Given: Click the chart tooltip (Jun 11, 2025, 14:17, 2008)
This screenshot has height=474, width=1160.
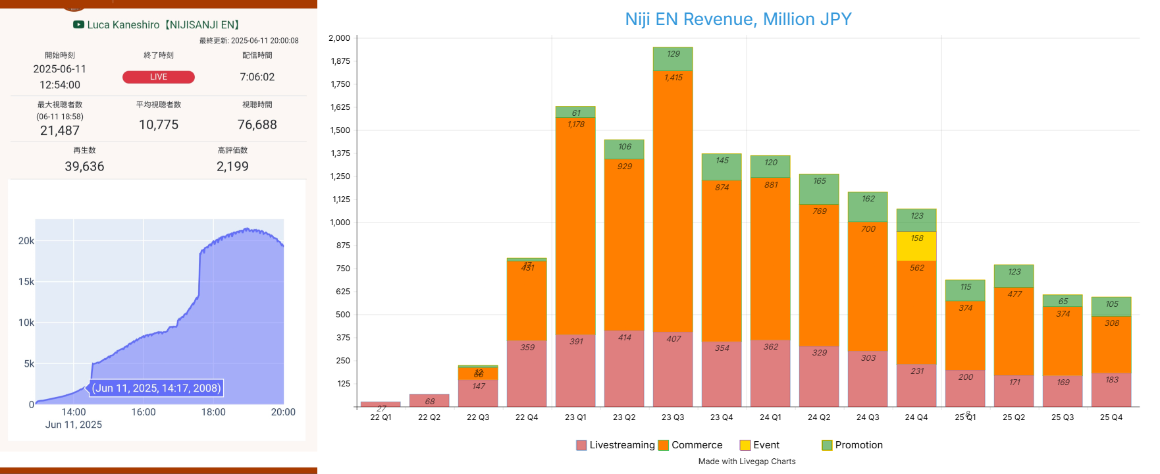Looking at the screenshot, I should [x=156, y=388].
